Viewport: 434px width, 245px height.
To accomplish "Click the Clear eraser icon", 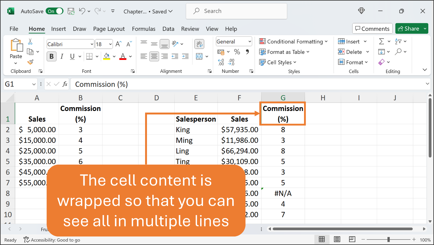I will click(x=381, y=62).
